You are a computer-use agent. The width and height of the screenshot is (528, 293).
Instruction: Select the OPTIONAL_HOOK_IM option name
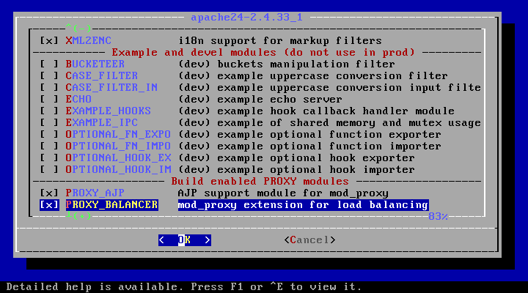(118, 169)
